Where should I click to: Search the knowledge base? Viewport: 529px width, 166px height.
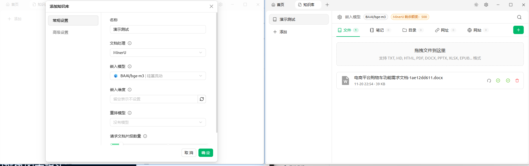pyautogui.click(x=519, y=17)
